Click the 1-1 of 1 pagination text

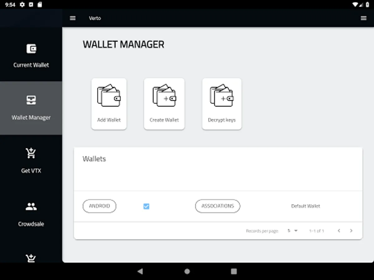[x=317, y=231]
